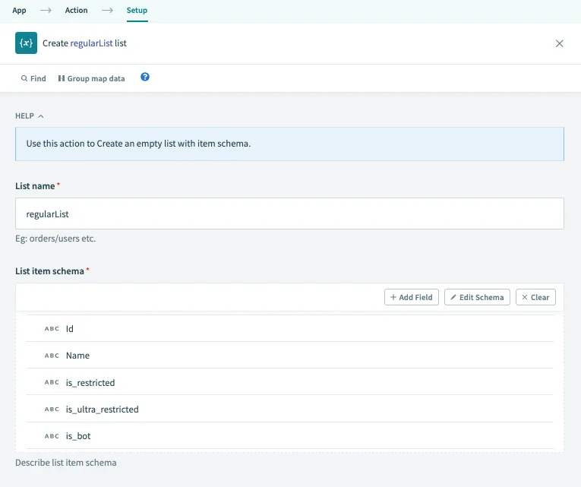Select the Id schema field
Screen dimensions: 581x487
(x=70, y=329)
